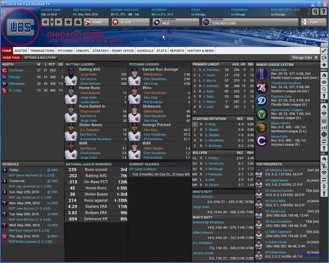Viewport: 329px width, 263px height.
Task: Open Tennessee Smokies affiliate link
Action: 286,83
